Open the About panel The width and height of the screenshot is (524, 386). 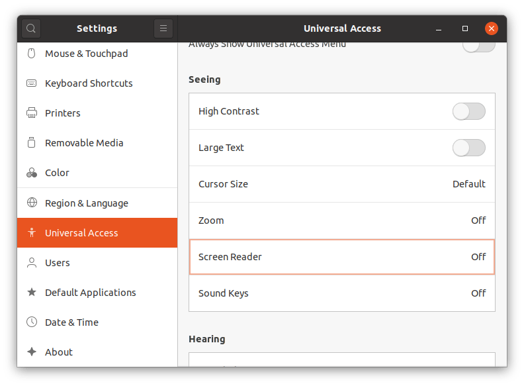[97, 352]
